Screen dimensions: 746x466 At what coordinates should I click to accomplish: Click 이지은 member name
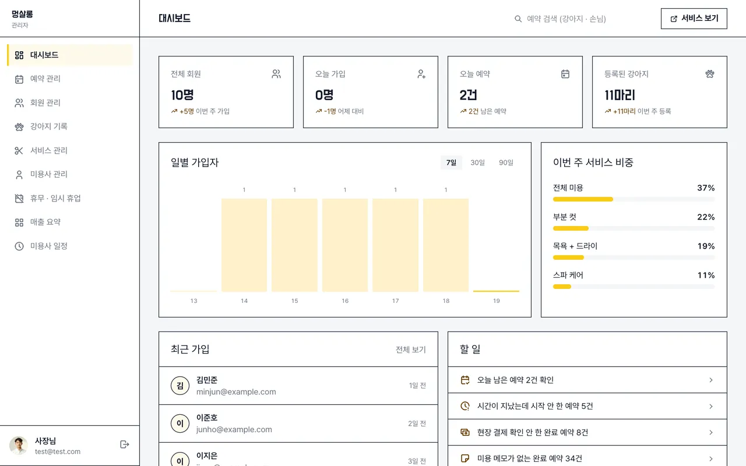207,456
